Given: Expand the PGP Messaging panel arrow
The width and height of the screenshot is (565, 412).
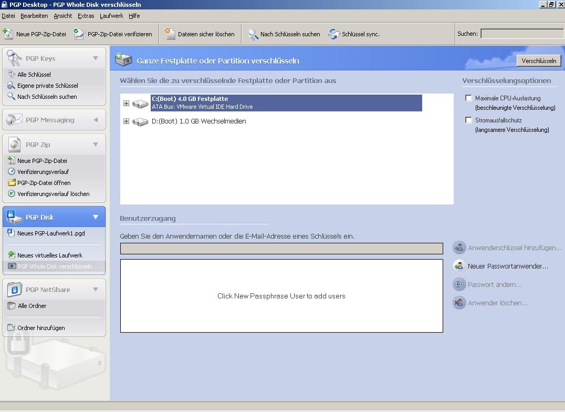Looking at the screenshot, I should [x=96, y=120].
